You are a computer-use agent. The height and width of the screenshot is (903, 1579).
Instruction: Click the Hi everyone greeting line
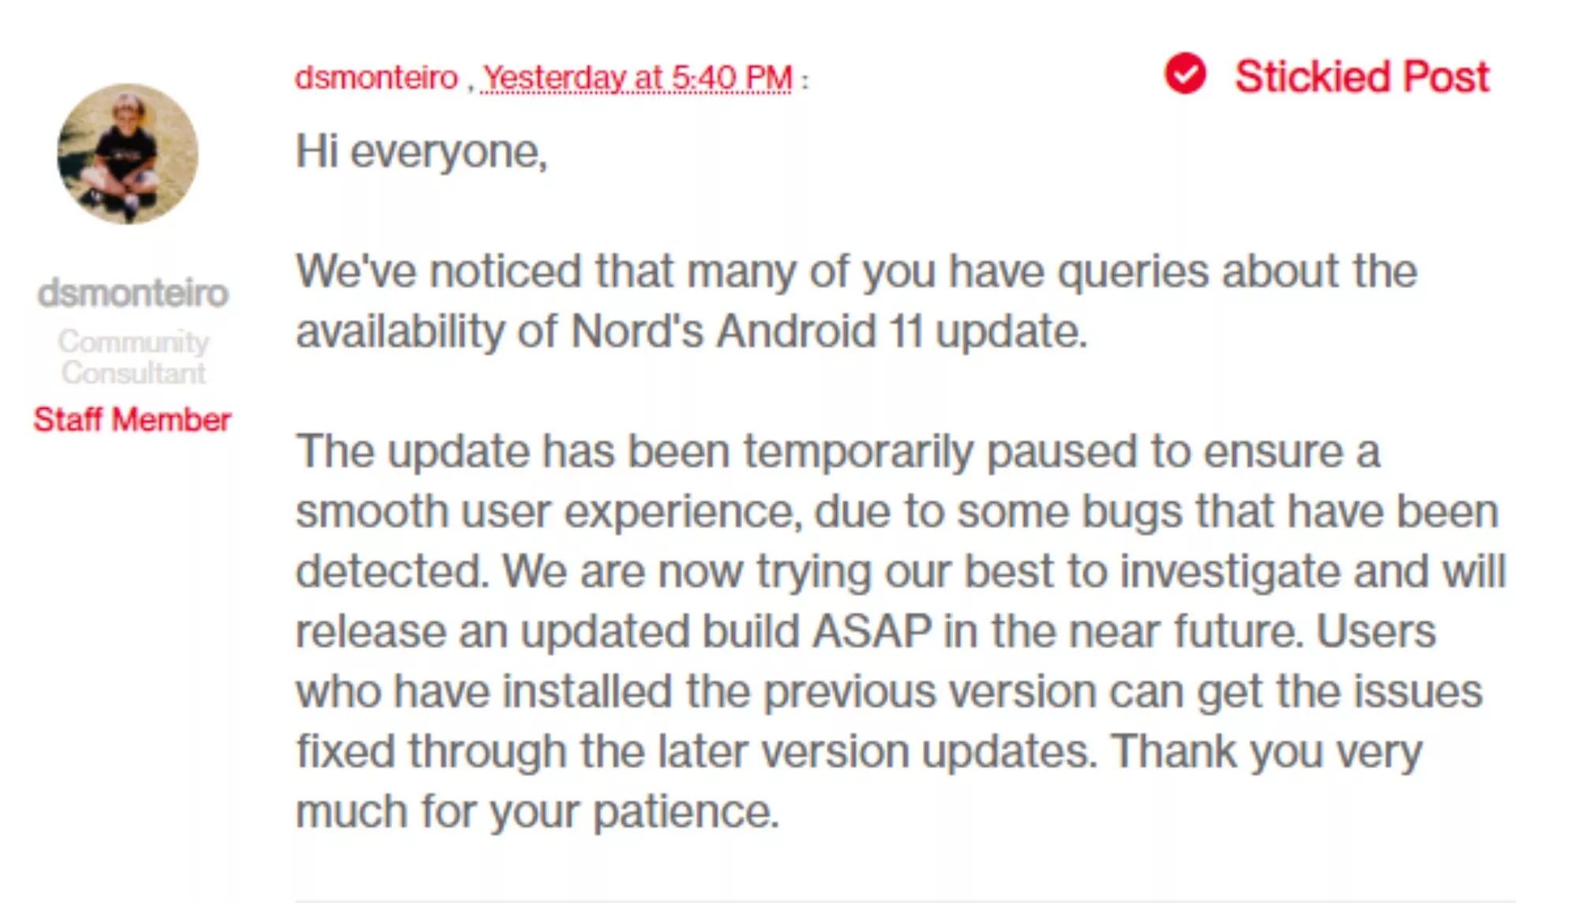tap(422, 152)
